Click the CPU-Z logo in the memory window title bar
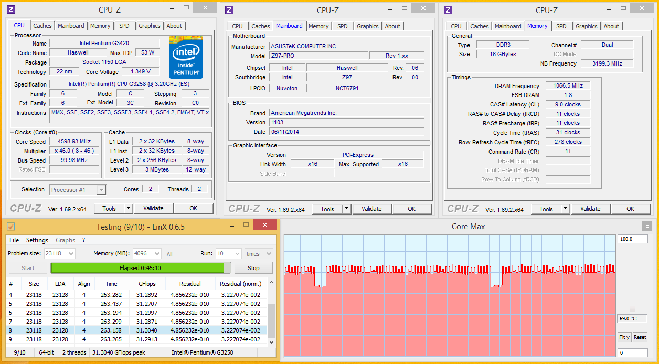 click(x=448, y=9)
